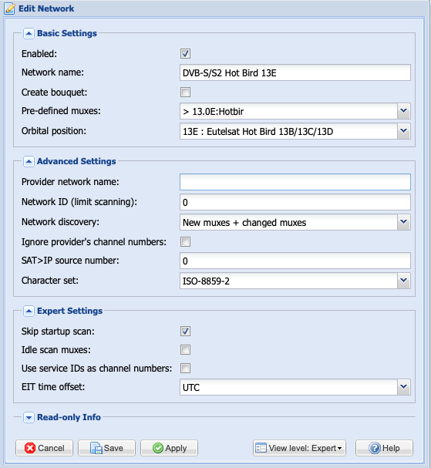Tick the Create bouquet checkbox

pos(185,93)
